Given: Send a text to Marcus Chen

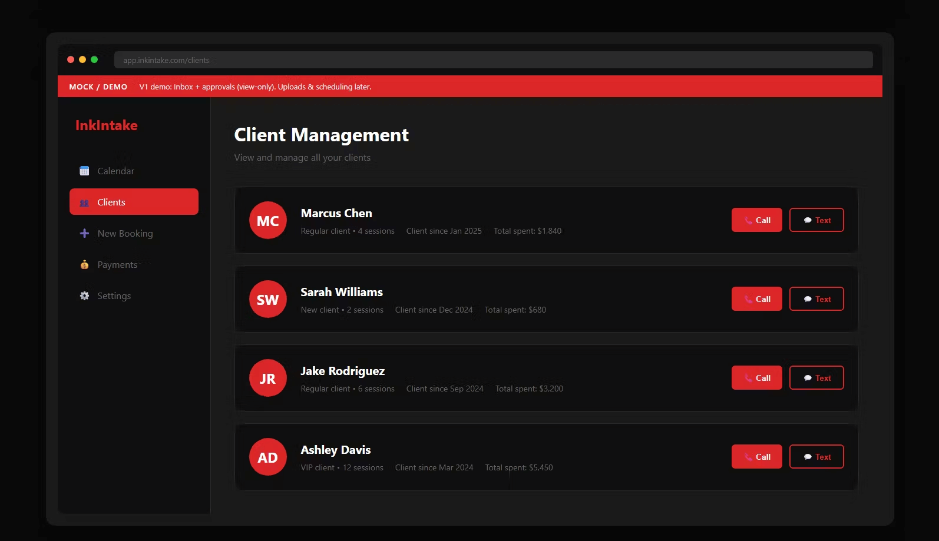Looking at the screenshot, I should 816,220.
